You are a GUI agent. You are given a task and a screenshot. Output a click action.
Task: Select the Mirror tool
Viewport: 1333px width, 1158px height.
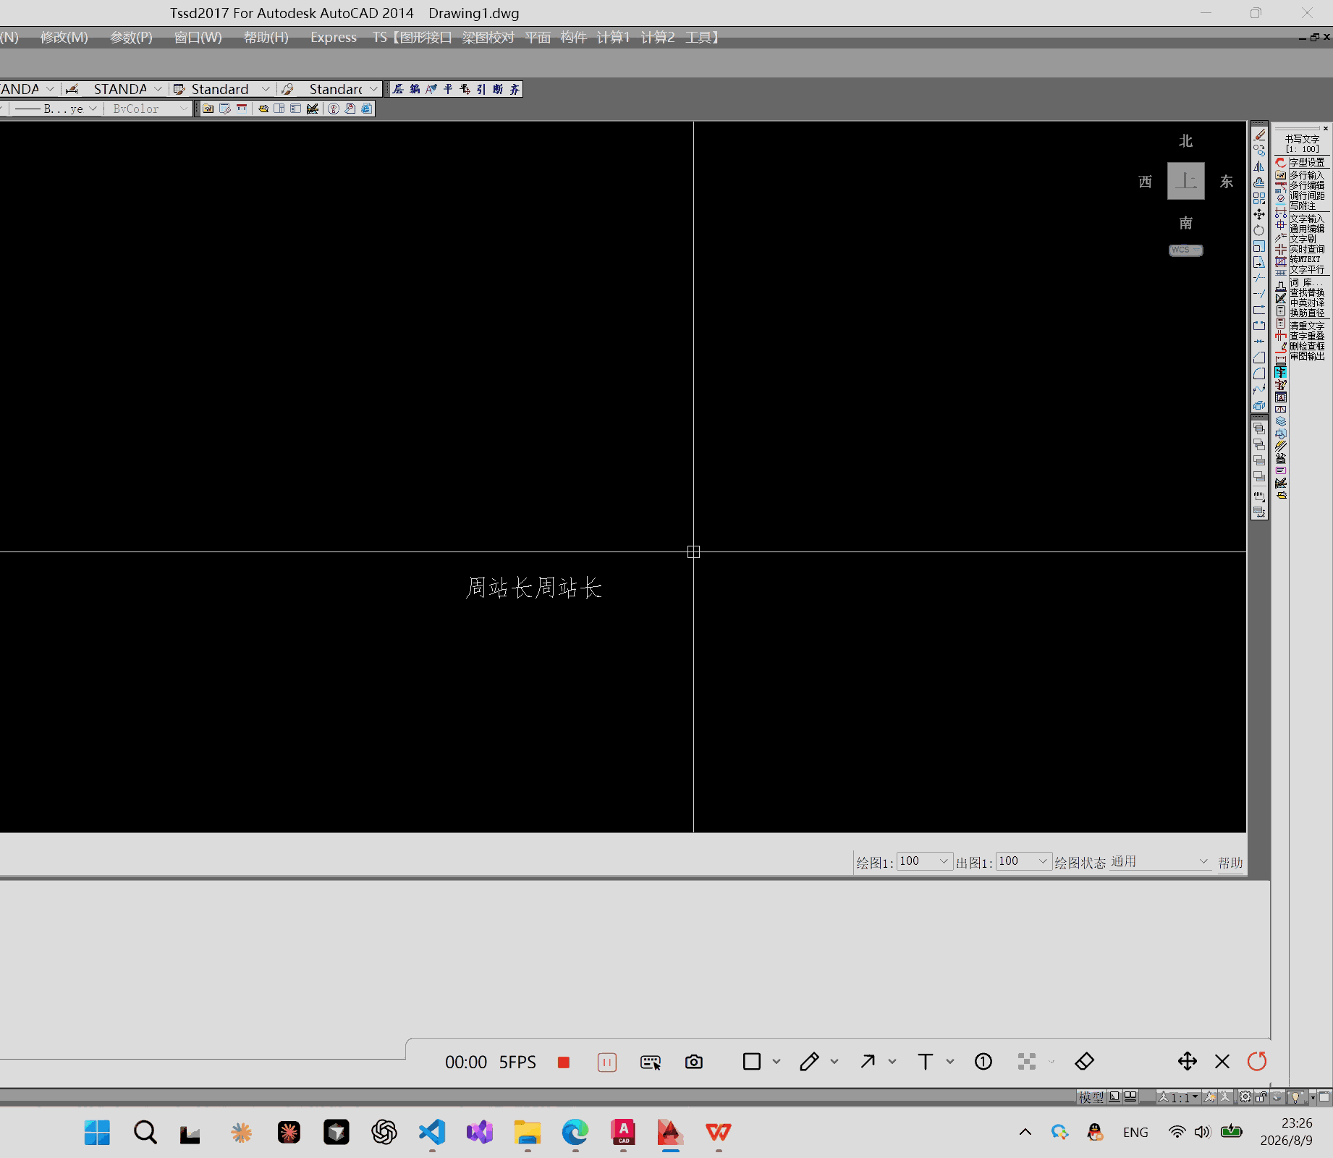click(x=1259, y=167)
